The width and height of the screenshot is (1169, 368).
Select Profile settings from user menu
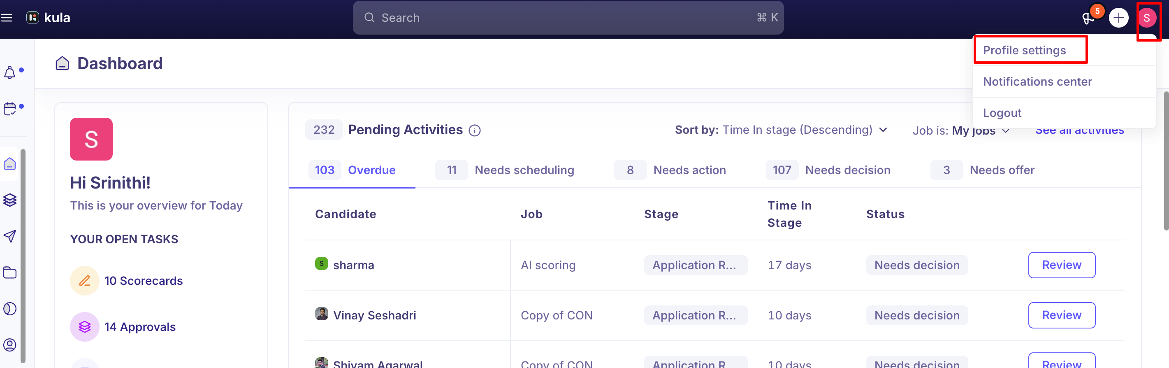pos(1024,51)
